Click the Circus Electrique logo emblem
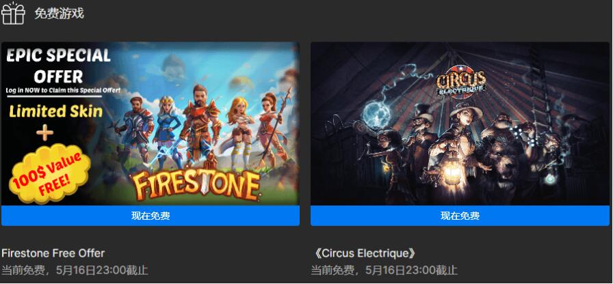The height and width of the screenshot is (284, 613). point(461,83)
